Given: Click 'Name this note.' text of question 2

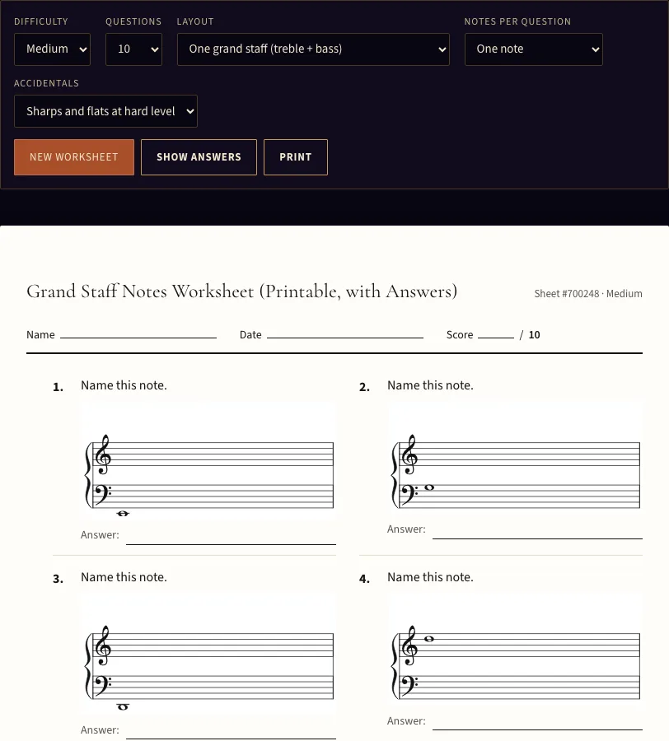Looking at the screenshot, I should pyautogui.click(x=430, y=385).
